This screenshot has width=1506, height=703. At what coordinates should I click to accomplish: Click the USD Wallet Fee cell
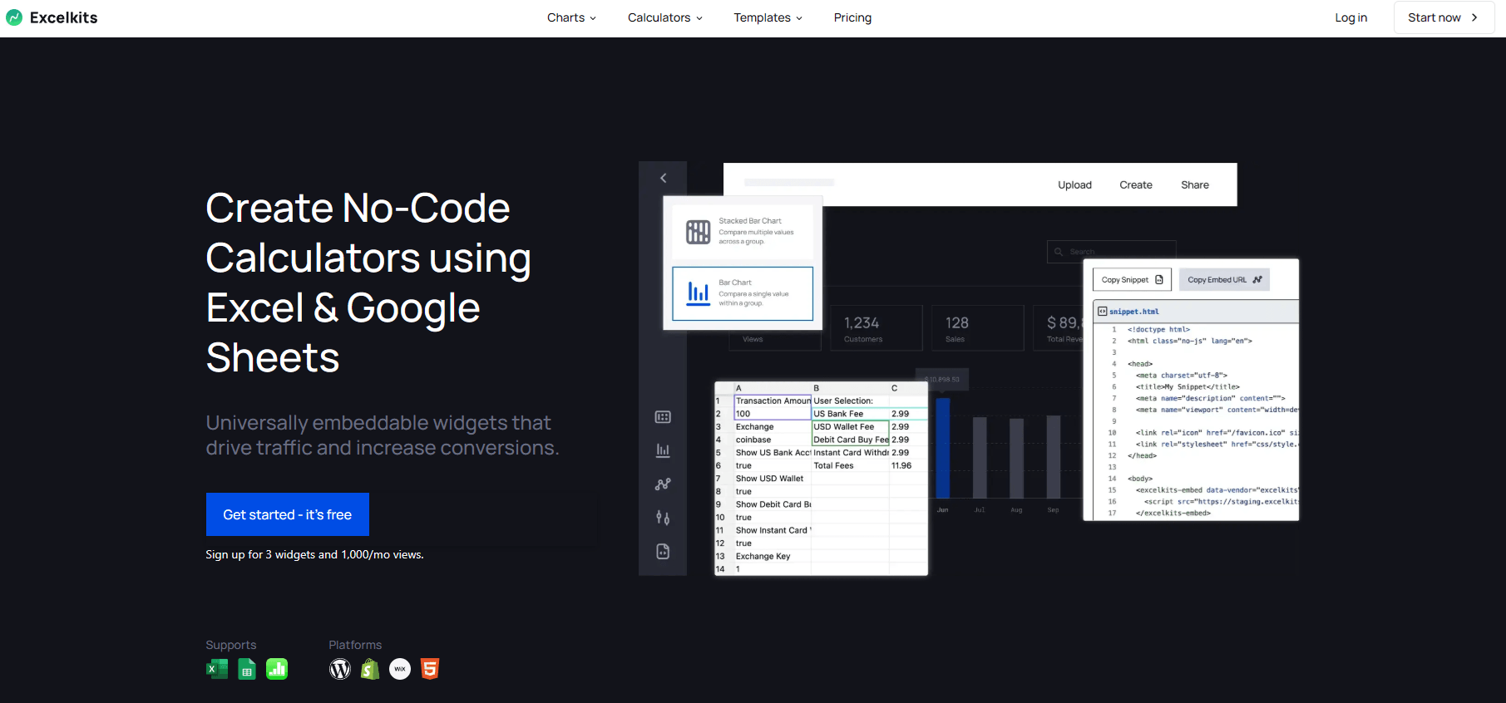click(850, 426)
